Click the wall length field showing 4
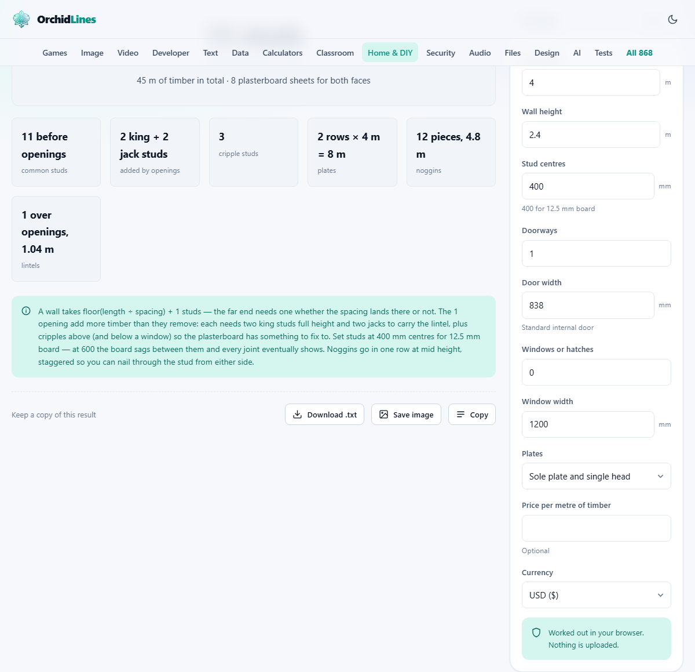The width and height of the screenshot is (695, 672). pyautogui.click(x=591, y=82)
